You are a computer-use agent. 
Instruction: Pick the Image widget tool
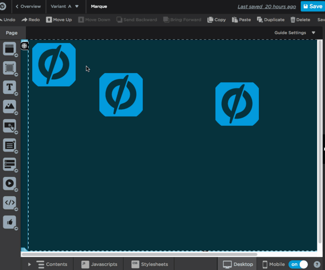pos(9,106)
